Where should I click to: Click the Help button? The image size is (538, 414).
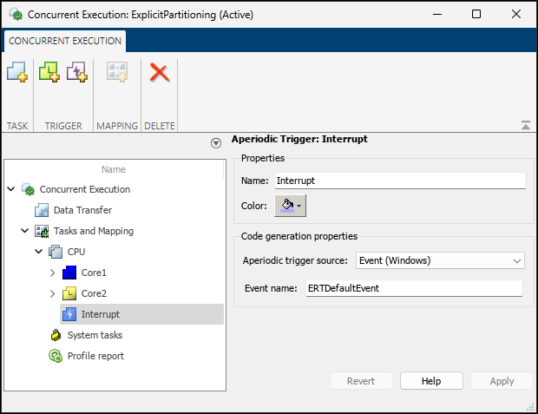click(431, 381)
